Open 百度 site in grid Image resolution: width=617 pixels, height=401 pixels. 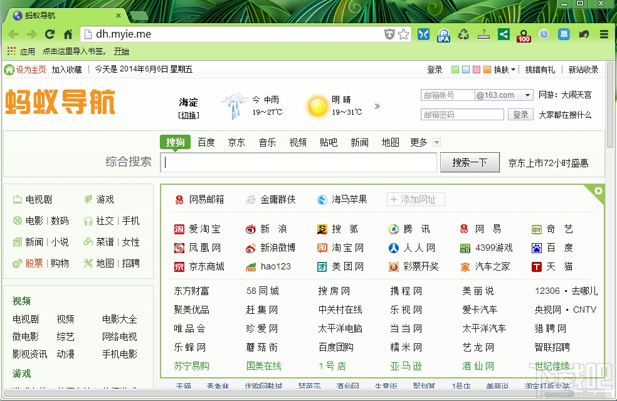pyautogui.click(x=552, y=247)
